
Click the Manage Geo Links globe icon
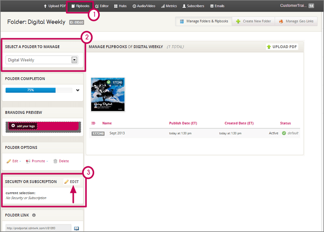281,21
